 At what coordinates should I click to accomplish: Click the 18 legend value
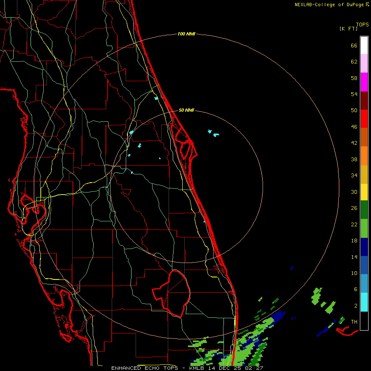click(x=354, y=241)
